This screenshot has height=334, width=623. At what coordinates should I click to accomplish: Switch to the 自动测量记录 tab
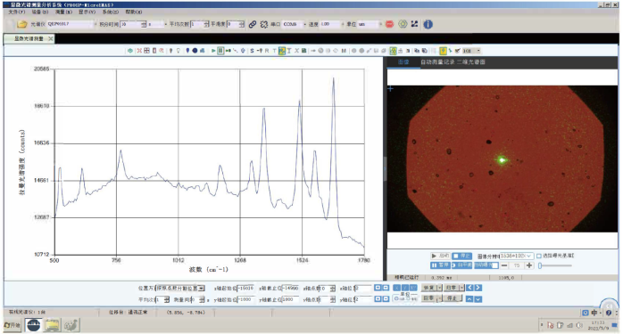tap(437, 61)
